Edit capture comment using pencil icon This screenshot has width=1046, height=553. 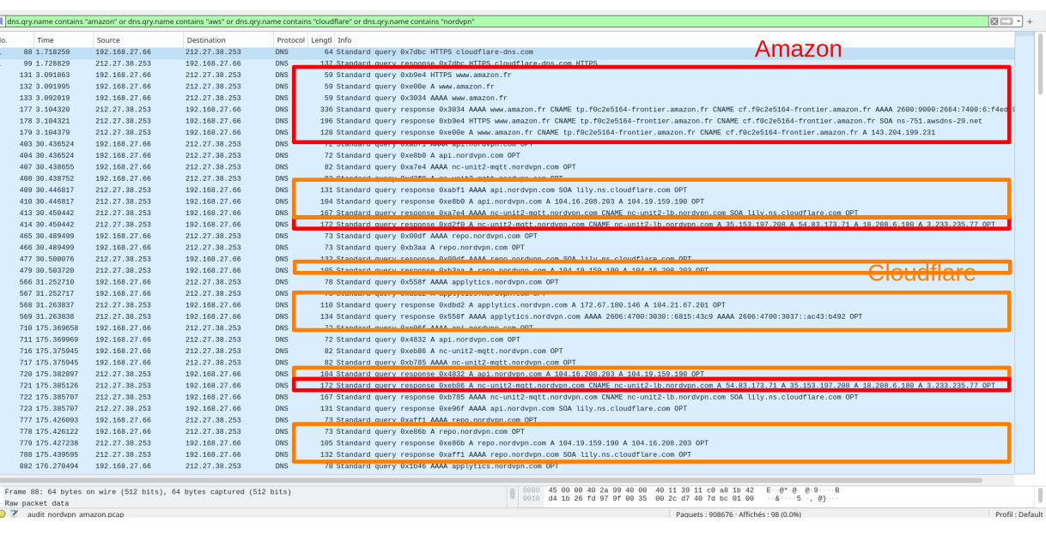coord(15,514)
